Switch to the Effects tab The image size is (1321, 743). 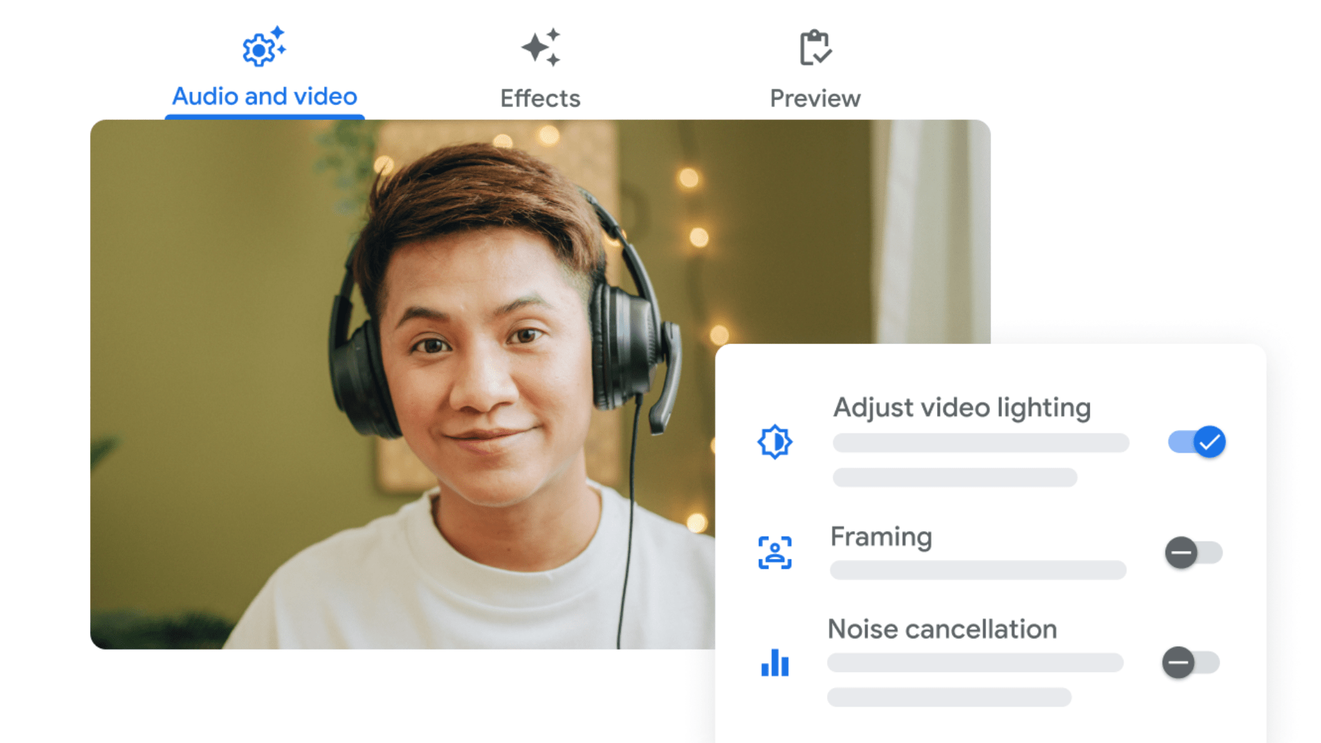click(541, 97)
